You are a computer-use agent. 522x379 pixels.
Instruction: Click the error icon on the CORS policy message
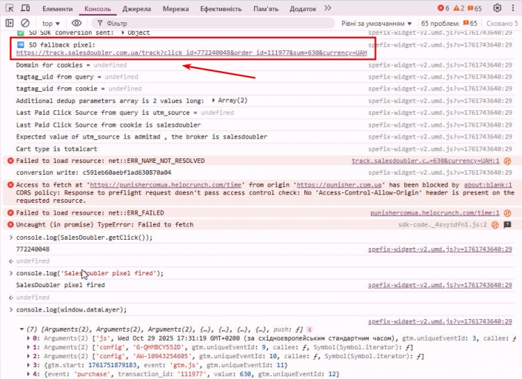tap(10, 184)
